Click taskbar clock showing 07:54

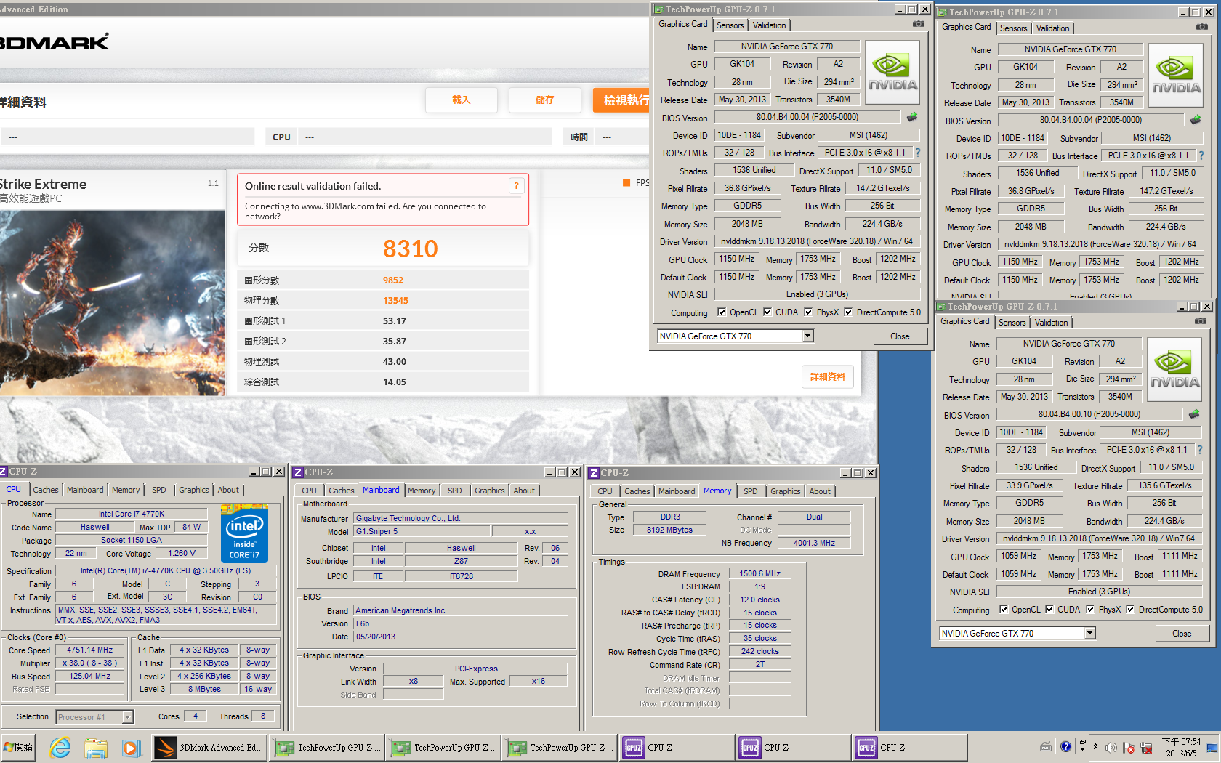1181,747
